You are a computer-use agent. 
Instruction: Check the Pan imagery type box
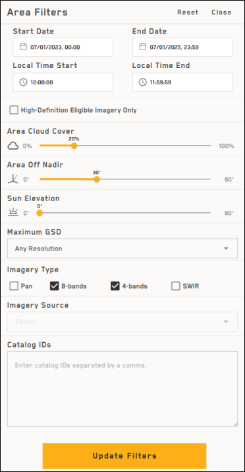[14, 286]
